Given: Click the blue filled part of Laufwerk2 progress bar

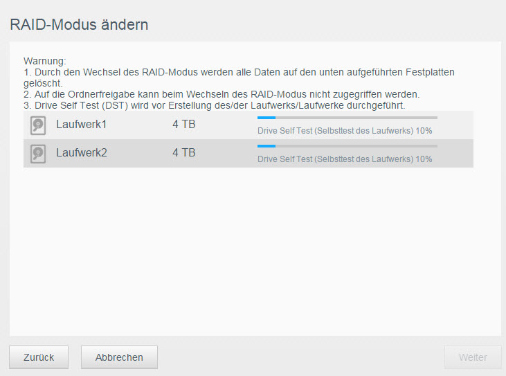Looking at the screenshot, I should point(266,146).
